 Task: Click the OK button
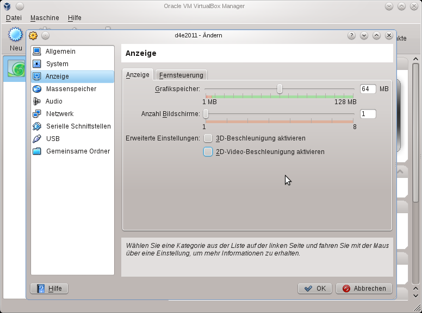point(315,288)
